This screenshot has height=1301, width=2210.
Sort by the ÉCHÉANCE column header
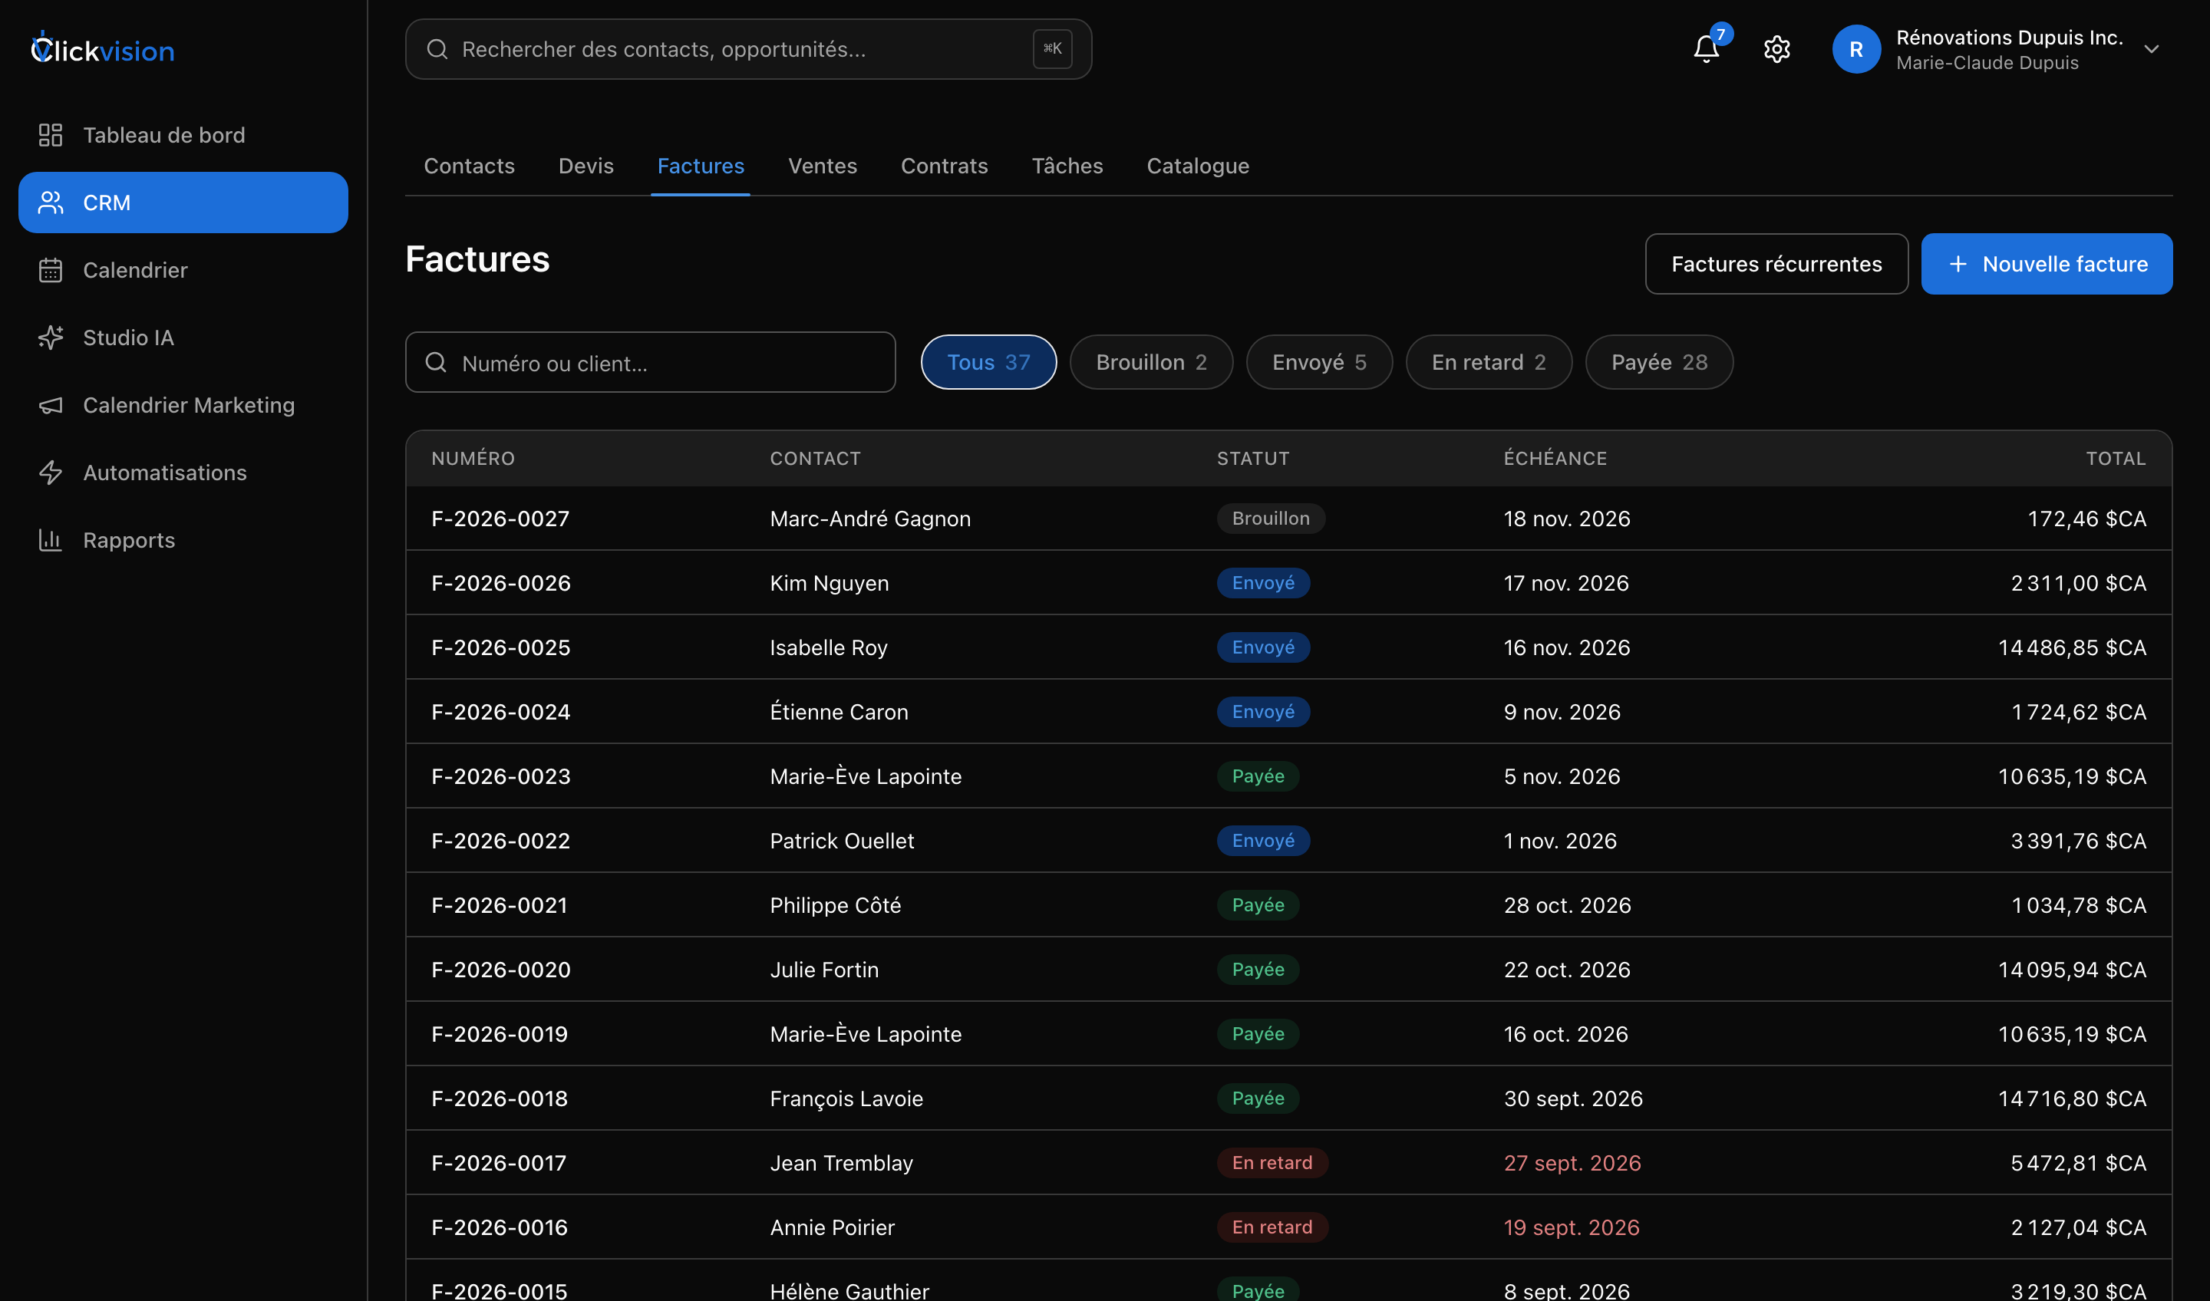1555,459
